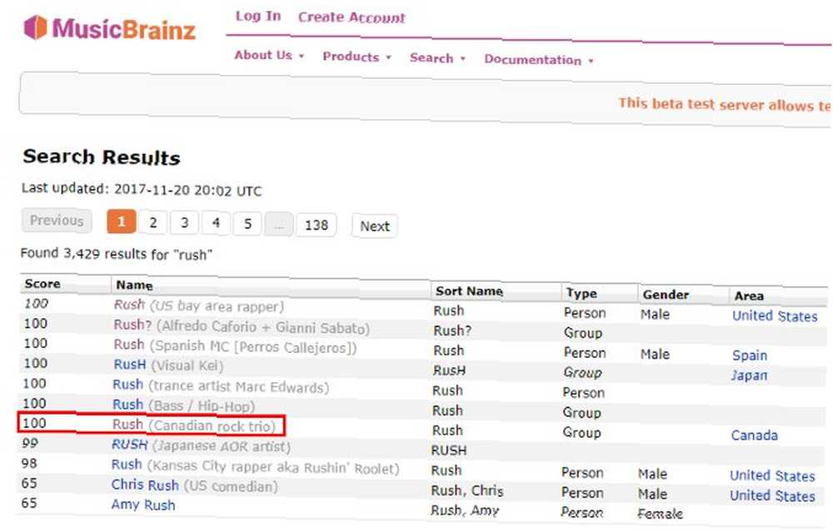The width and height of the screenshot is (833, 531).
Task: Click sort name "RUSH" of Japanese AOR row
Action: click(449, 450)
